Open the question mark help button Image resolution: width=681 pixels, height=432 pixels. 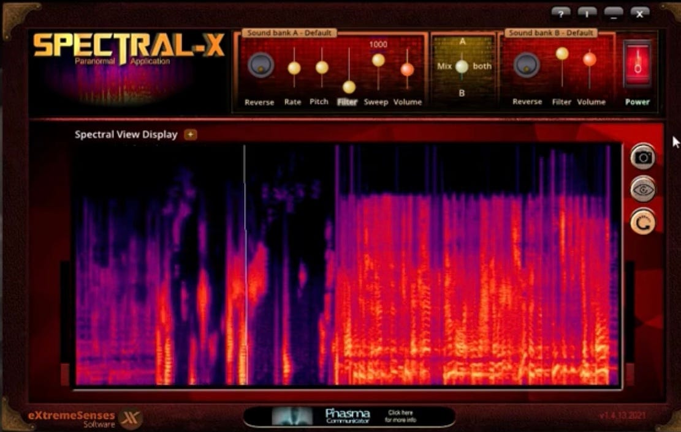561,14
